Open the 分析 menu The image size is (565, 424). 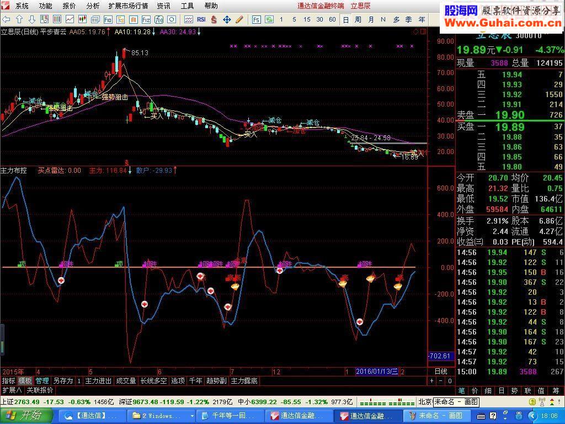tap(93, 6)
